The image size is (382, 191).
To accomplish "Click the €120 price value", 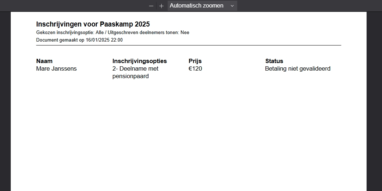I will tap(195, 68).
